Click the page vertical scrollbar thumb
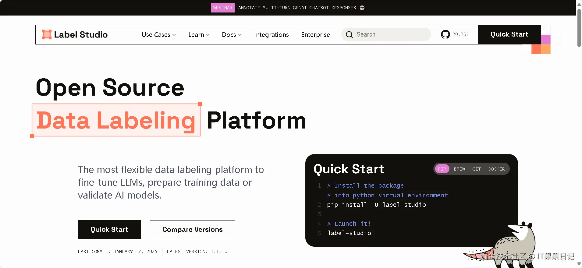The image size is (582, 268). pyautogui.click(x=579, y=27)
